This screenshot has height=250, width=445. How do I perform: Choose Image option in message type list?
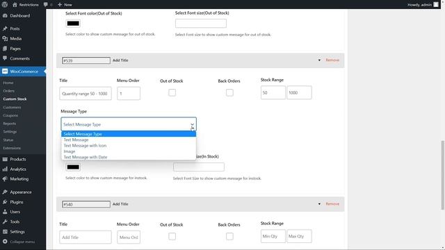click(x=129, y=151)
